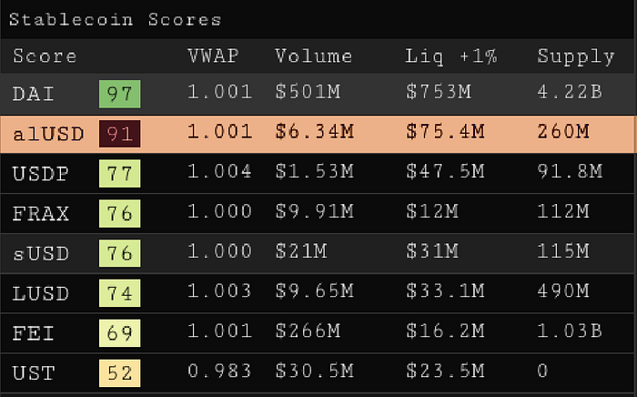Click alUSD volume $6.34M
The width and height of the screenshot is (637, 397).
click(x=315, y=131)
